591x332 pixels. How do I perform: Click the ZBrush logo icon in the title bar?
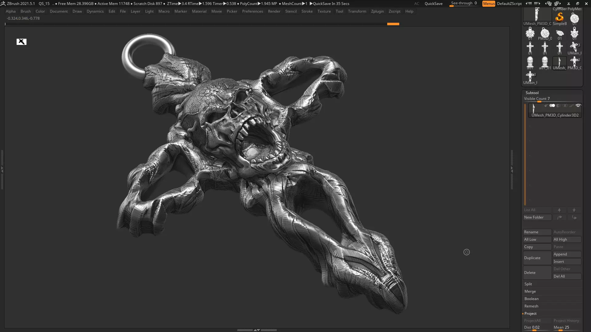[x=3, y=3]
